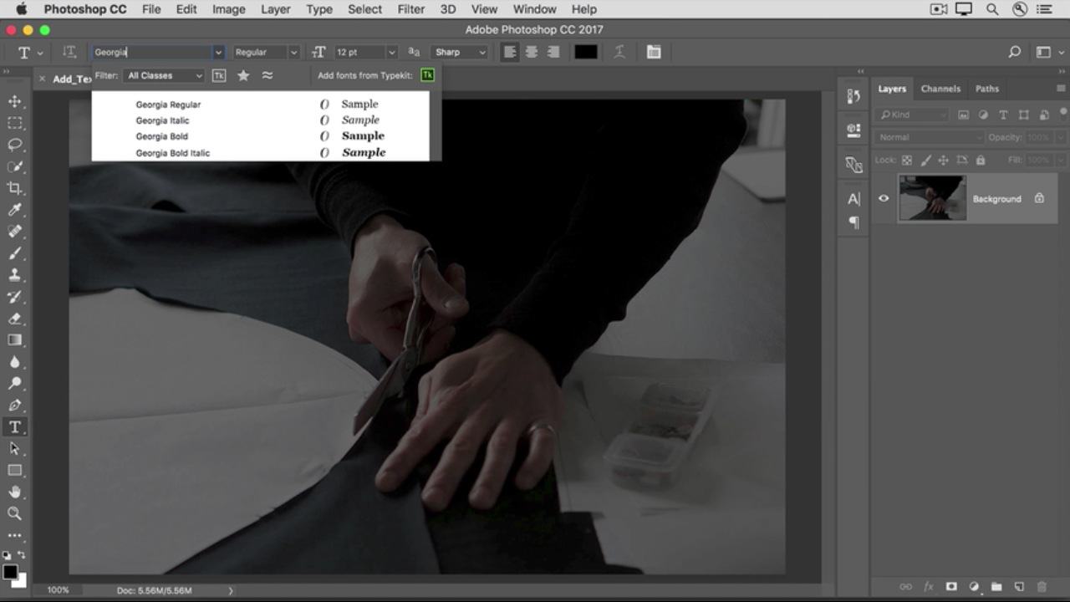Open the Character and Paragraph panels
The image size is (1070, 602).
(x=654, y=52)
